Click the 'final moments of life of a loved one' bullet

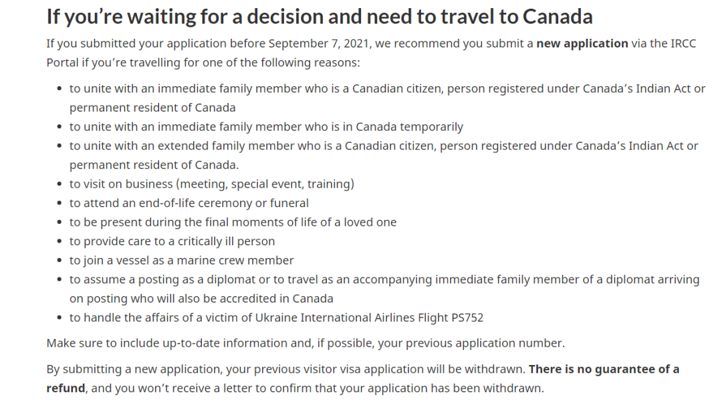point(233,222)
